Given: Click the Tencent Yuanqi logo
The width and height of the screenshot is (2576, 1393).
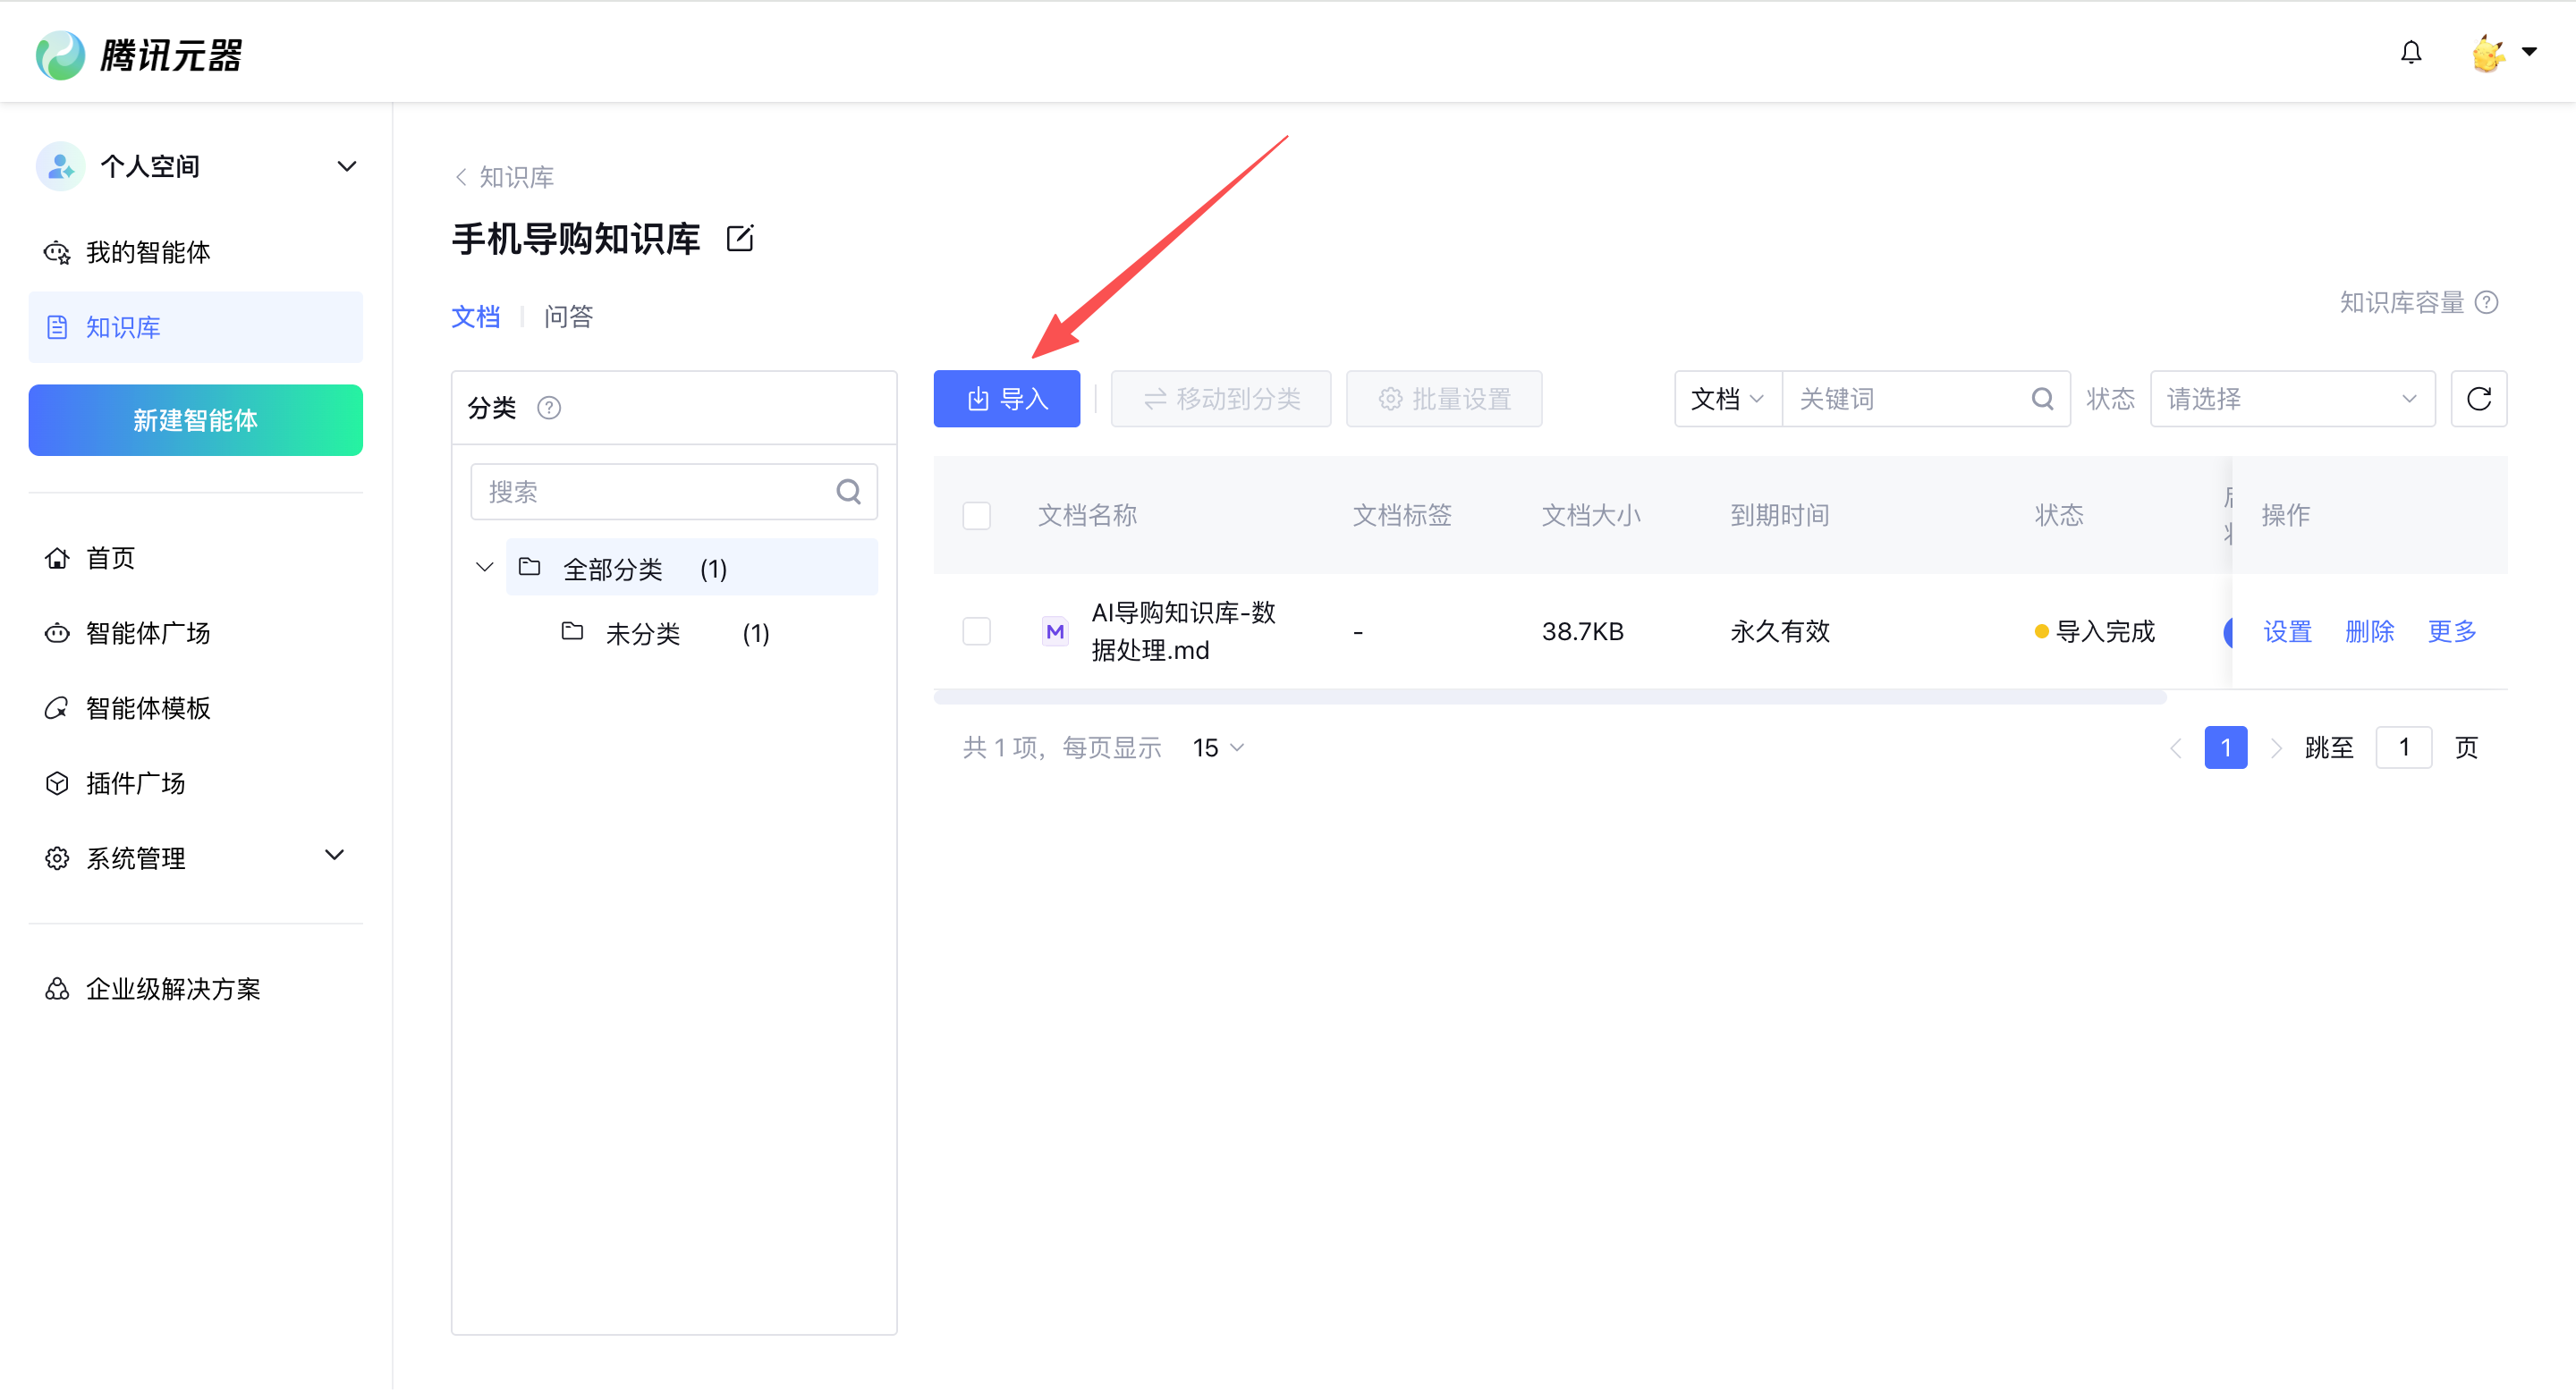Looking at the screenshot, I should (140, 54).
